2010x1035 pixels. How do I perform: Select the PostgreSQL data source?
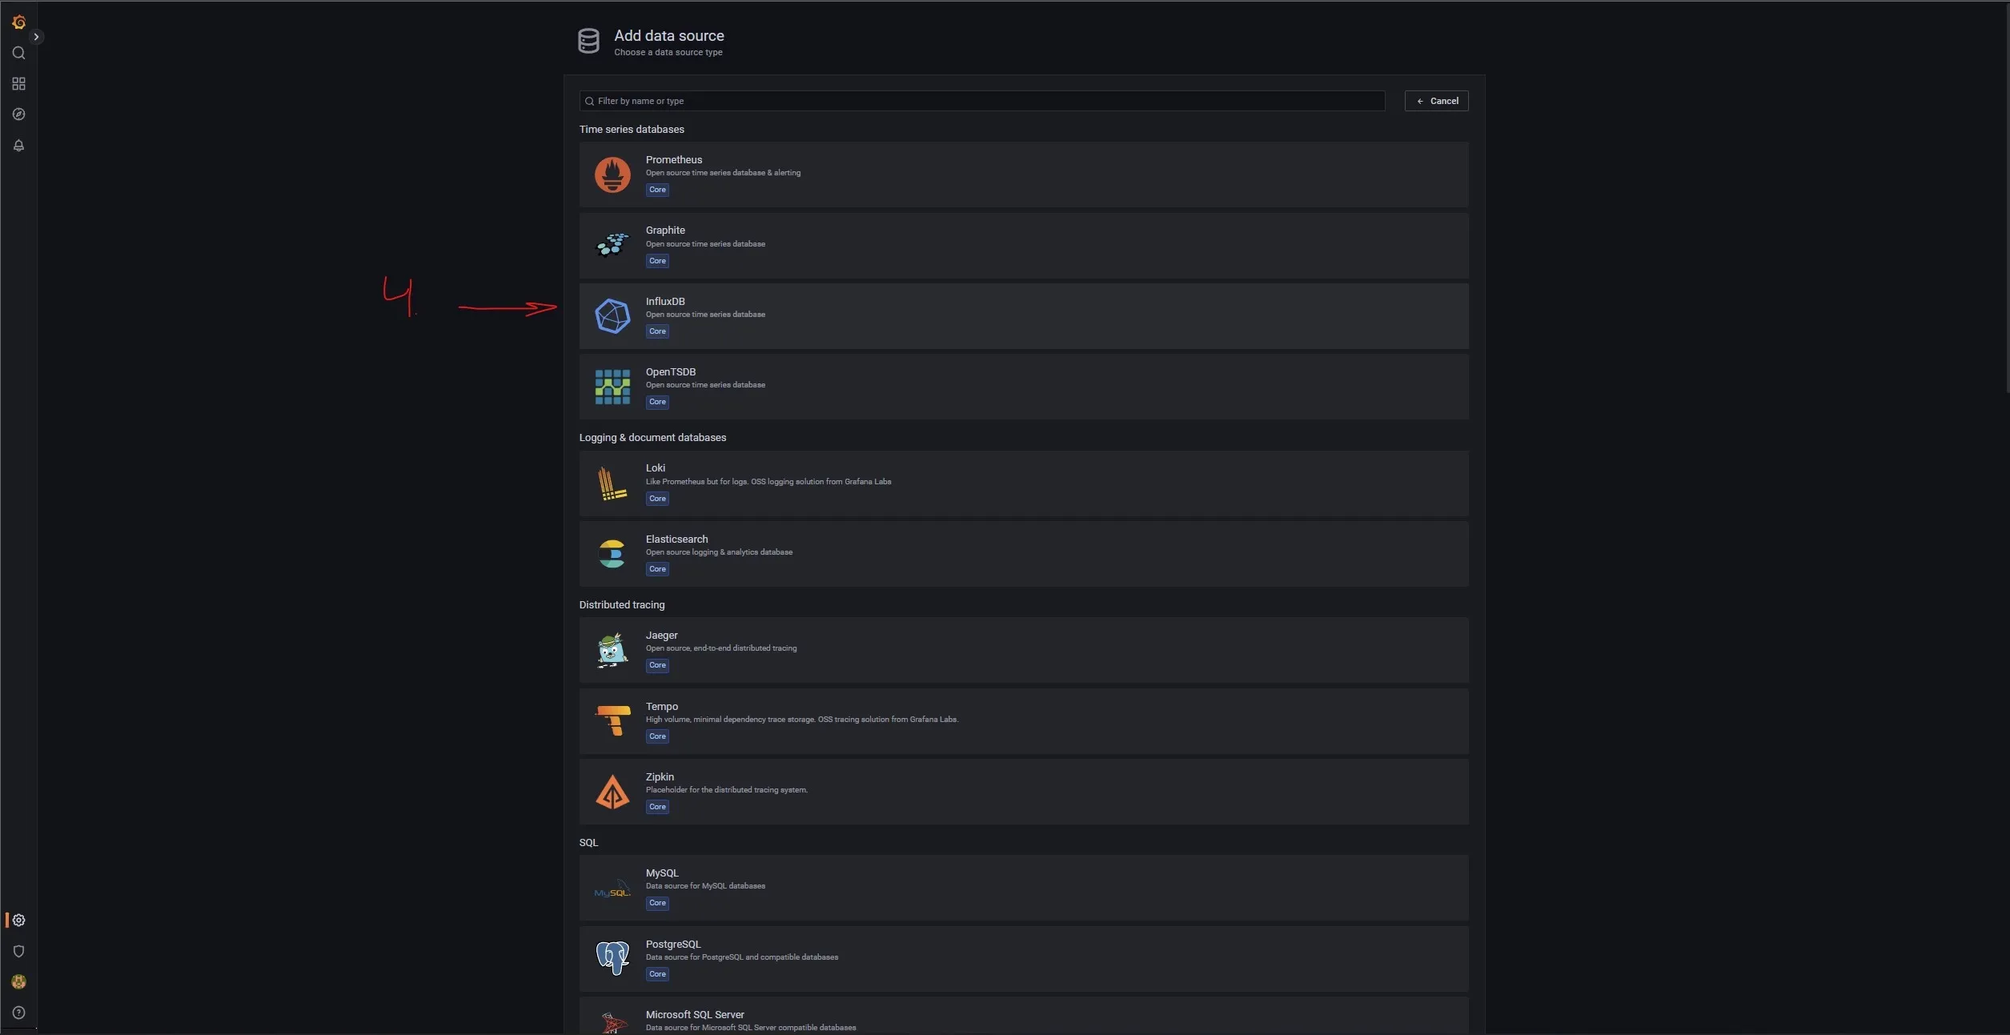coord(1023,958)
